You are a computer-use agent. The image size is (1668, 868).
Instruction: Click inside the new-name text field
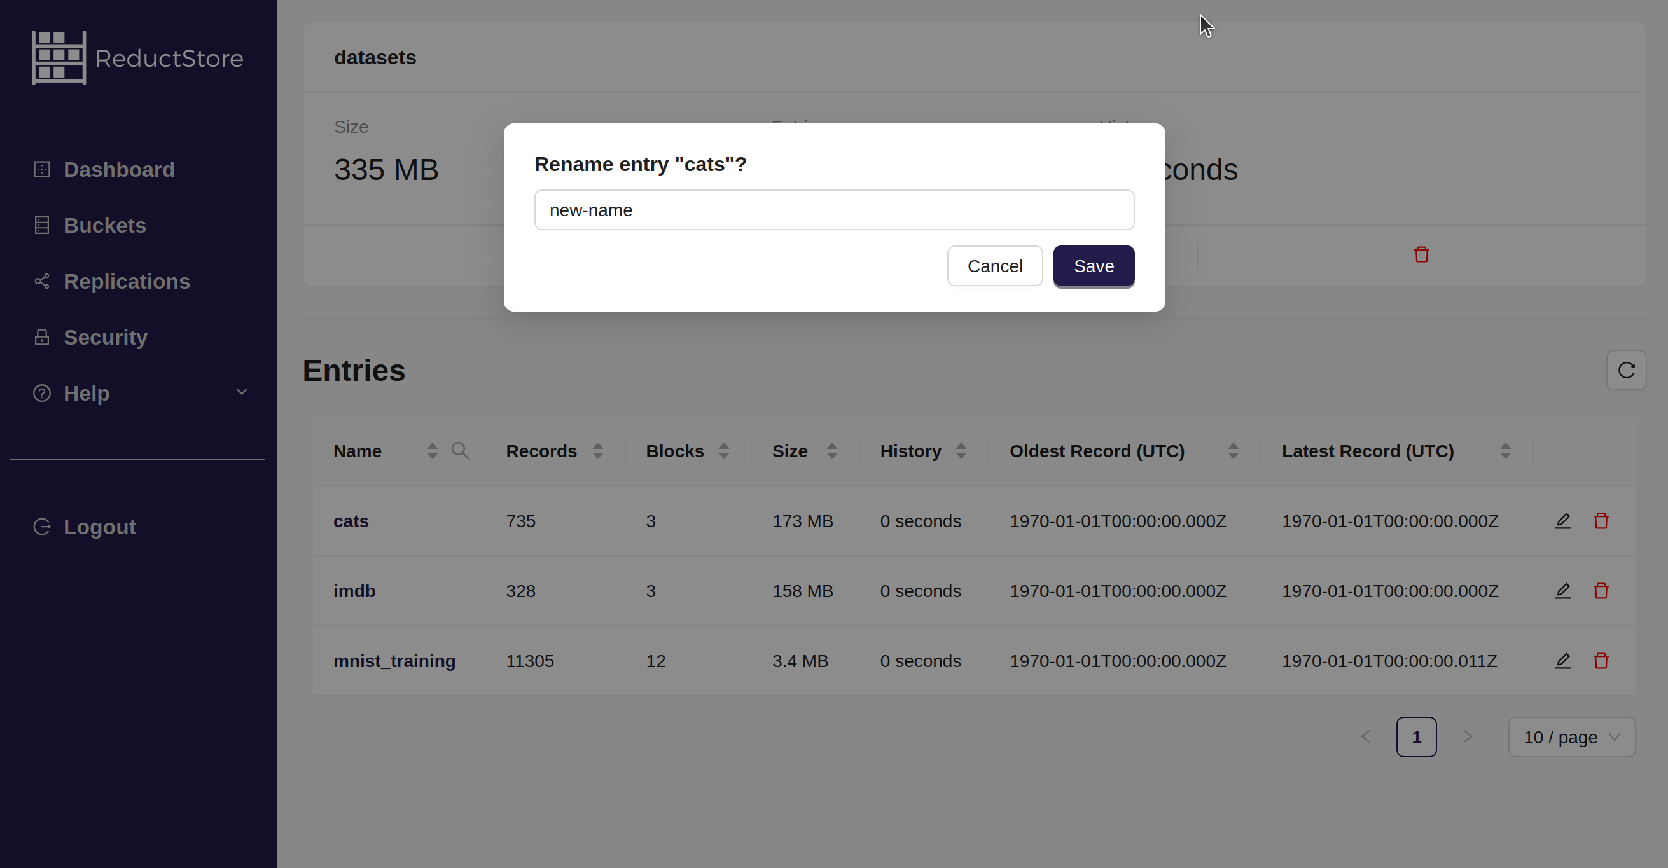[x=833, y=210]
